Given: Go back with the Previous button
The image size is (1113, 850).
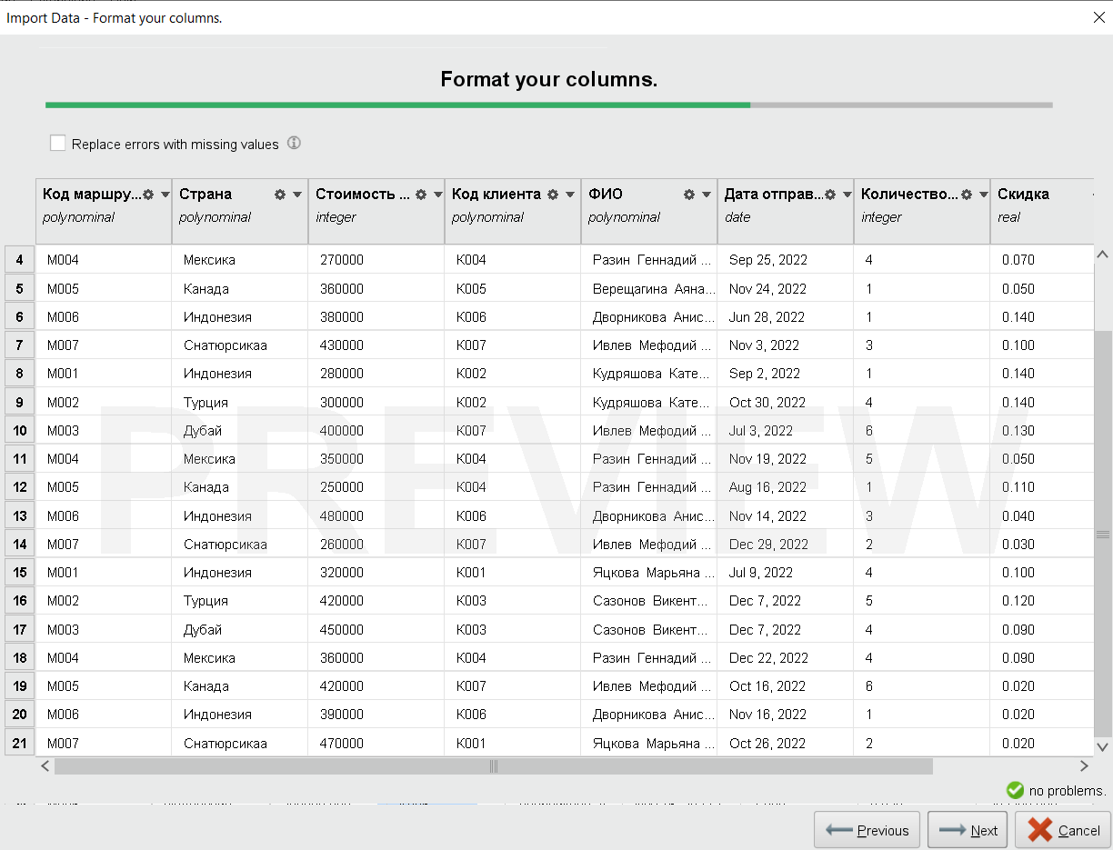Looking at the screenshot, I should pyautogui.click(x=867, y=830).
